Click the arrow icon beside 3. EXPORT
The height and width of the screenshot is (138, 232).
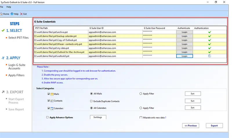[3, 92]
